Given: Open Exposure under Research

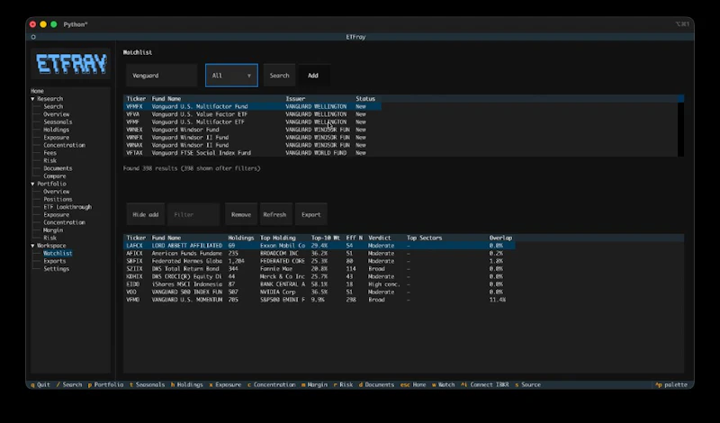Looking at the screenshot, I should tap(56, 138).
